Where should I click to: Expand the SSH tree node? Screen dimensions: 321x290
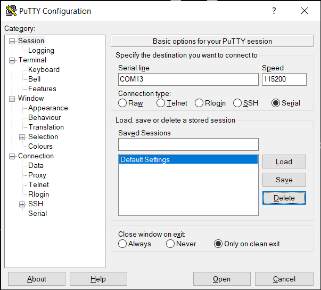22,204
